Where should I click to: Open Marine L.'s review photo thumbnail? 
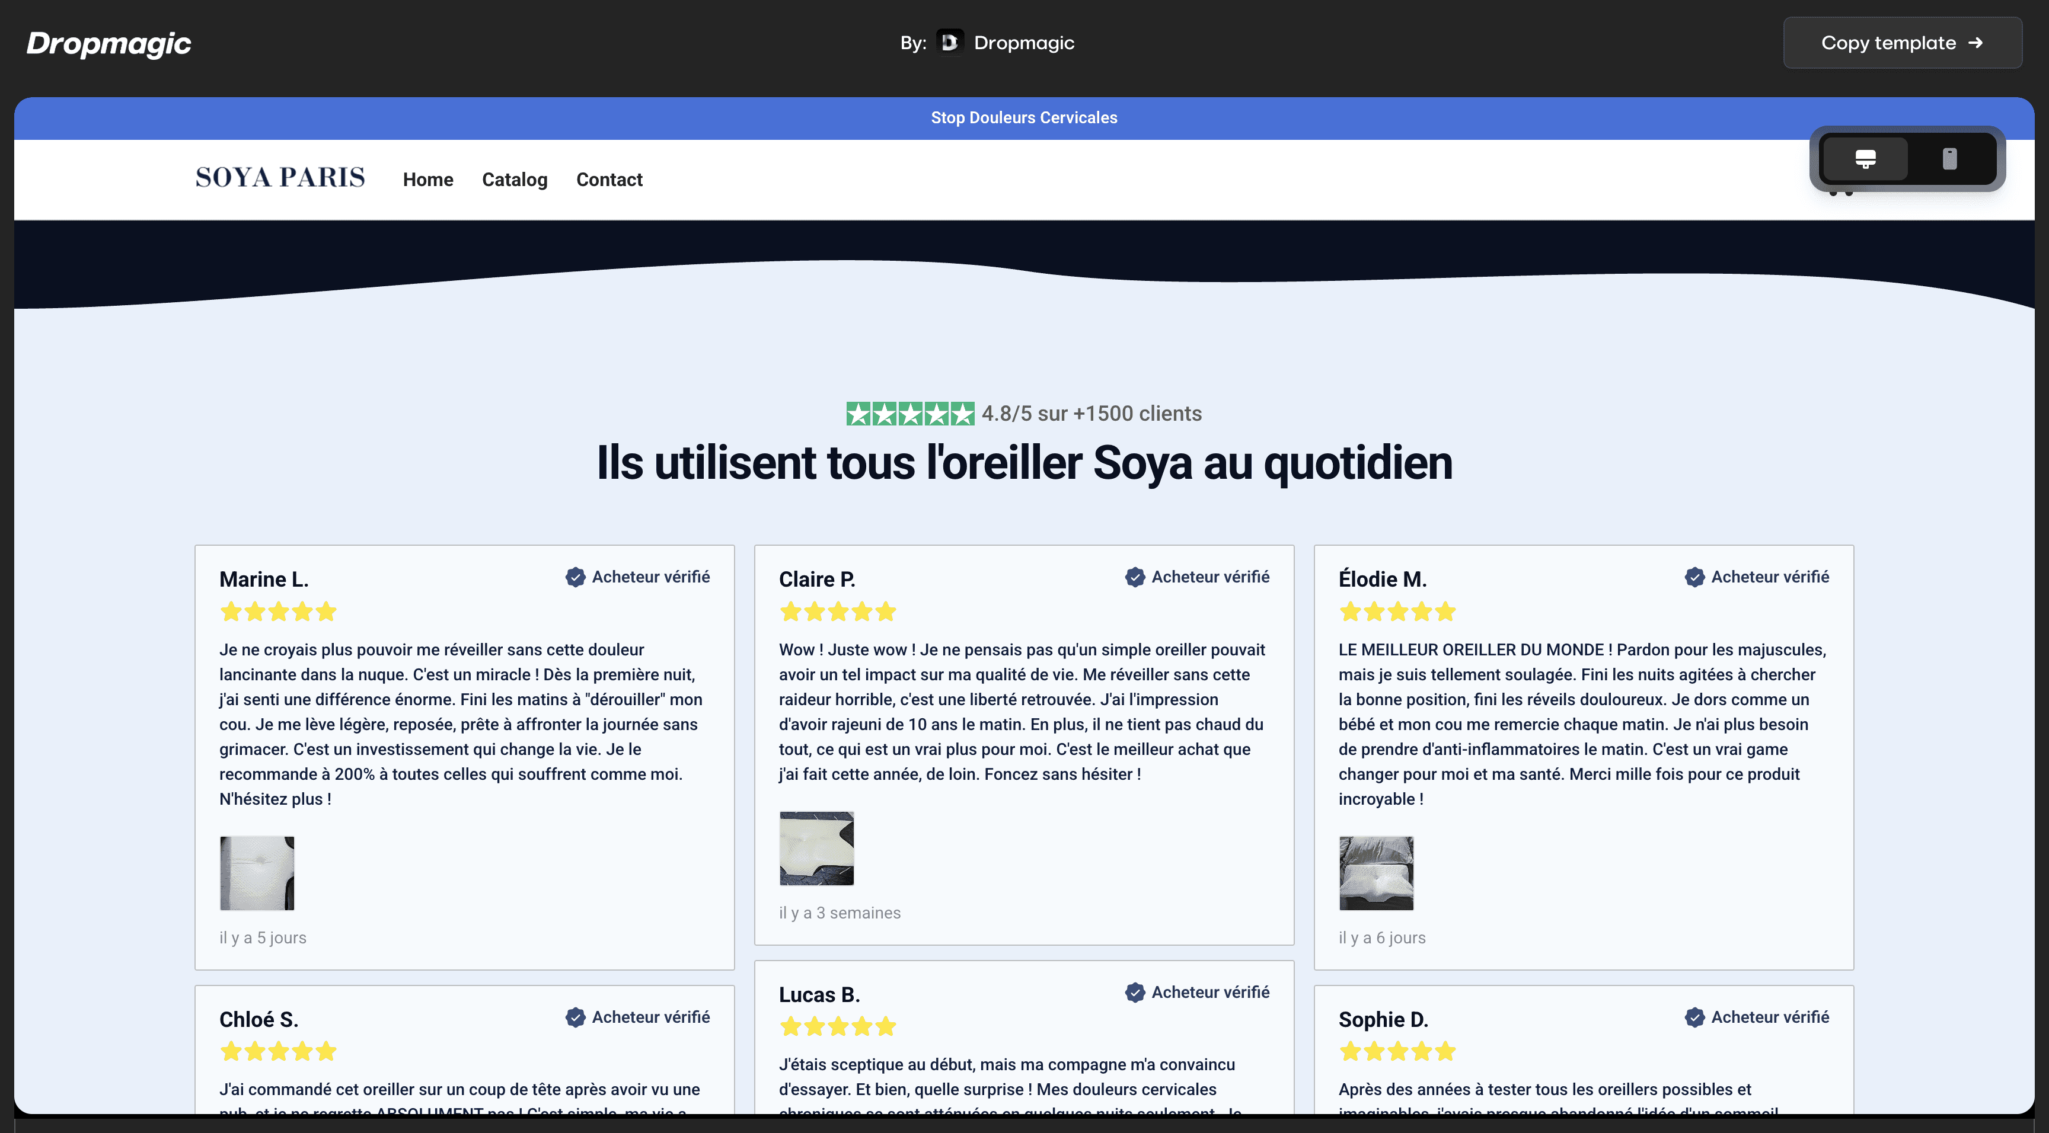[x=257, y=873]
